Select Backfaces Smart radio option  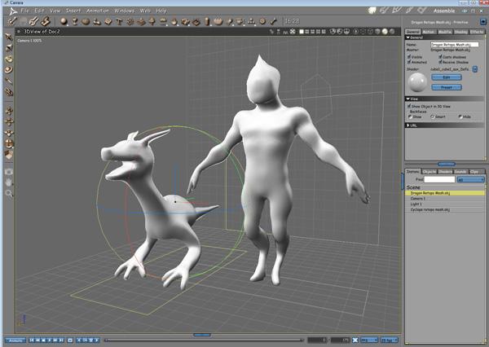(433, 116)
